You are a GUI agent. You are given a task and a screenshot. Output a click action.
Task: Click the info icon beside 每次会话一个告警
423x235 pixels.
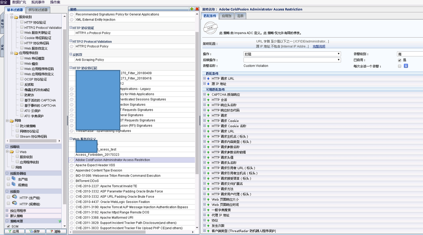[x=406, y=66]
